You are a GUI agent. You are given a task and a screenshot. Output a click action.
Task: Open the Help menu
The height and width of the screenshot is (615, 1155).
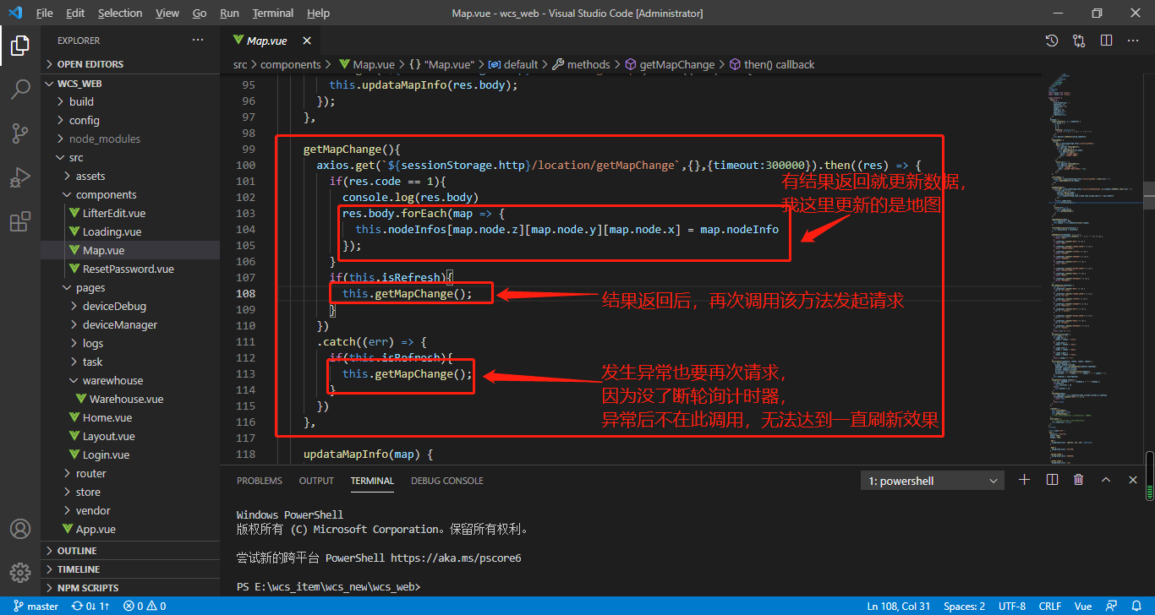[x=319, y=13]
